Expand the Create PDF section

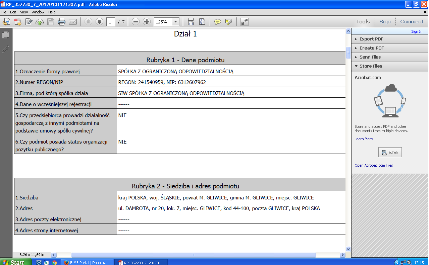(x=371, y=48)
